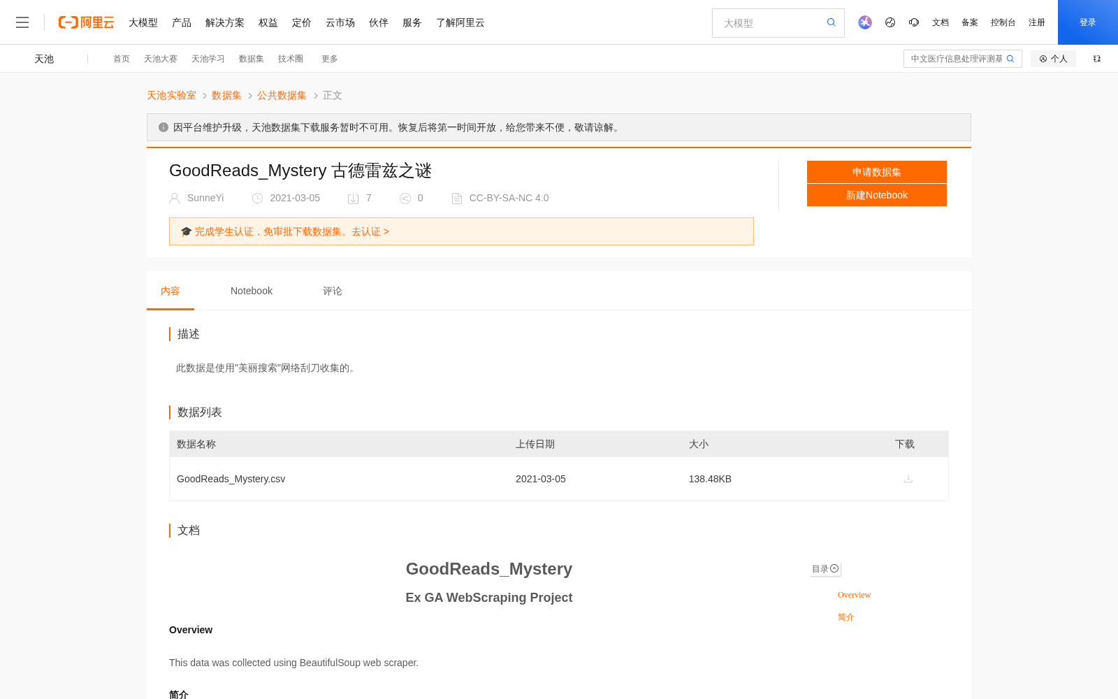Viewport: 1118px width, 699px height.
Task: Open 服务 menu item
Action: point(412,22)
